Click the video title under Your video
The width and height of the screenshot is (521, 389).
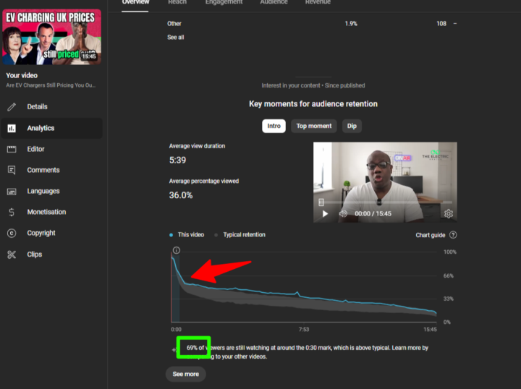51,85
